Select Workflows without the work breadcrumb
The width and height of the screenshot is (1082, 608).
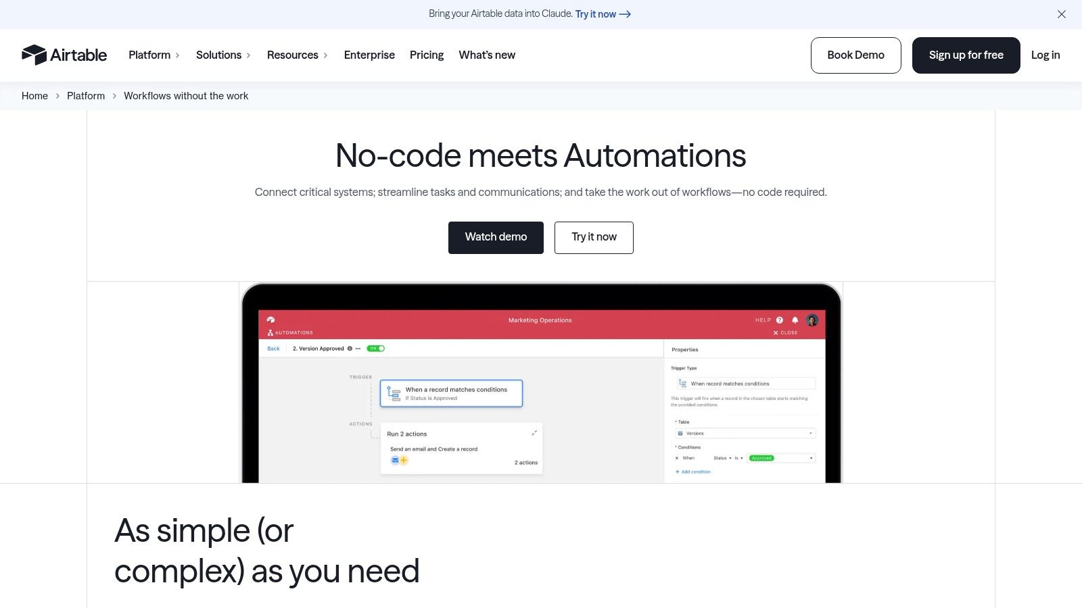point(186,96)
